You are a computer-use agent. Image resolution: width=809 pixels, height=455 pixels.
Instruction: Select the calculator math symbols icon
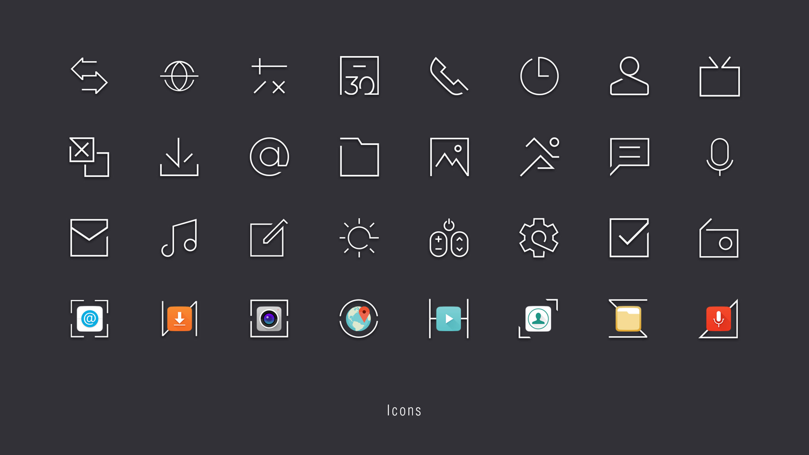point(270,76)
